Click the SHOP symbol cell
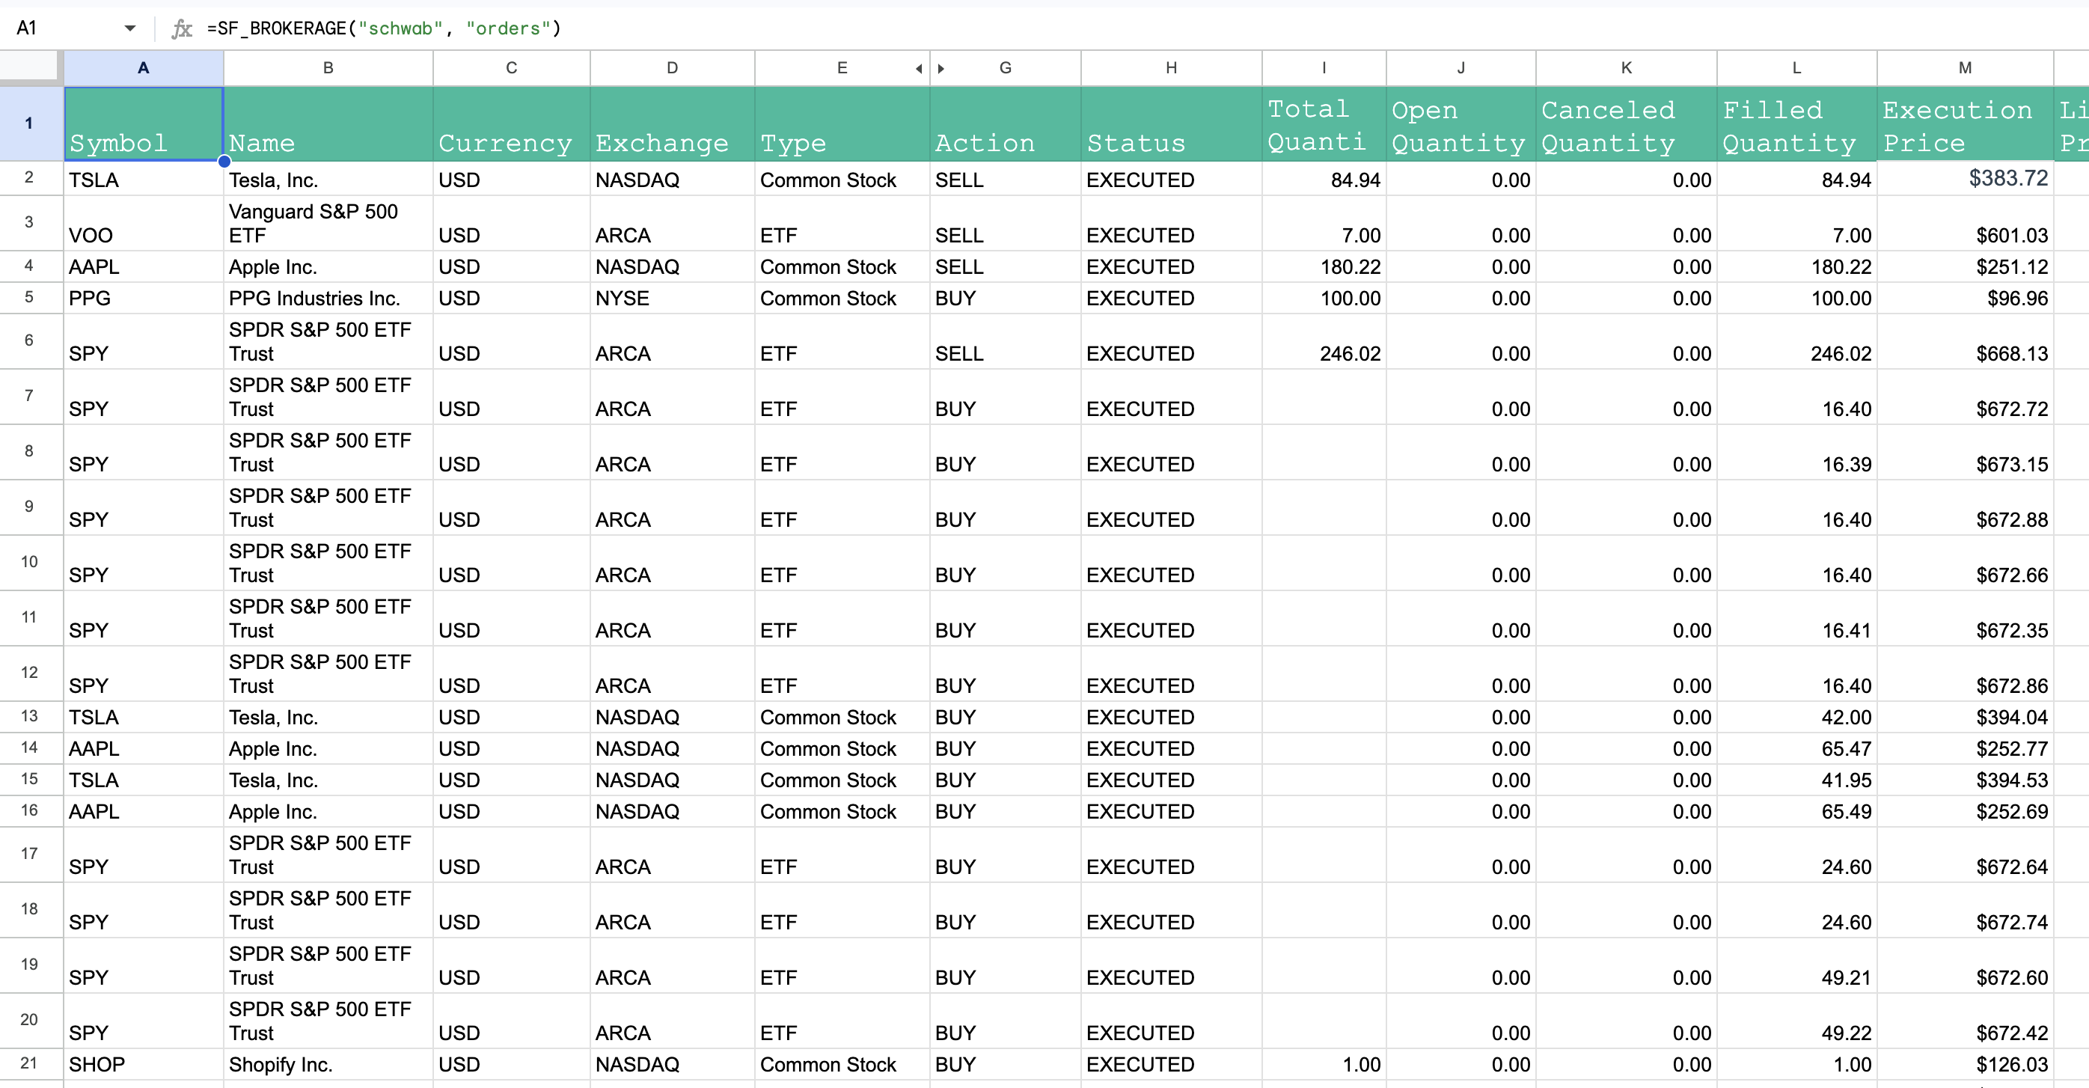 point(144,1065)
